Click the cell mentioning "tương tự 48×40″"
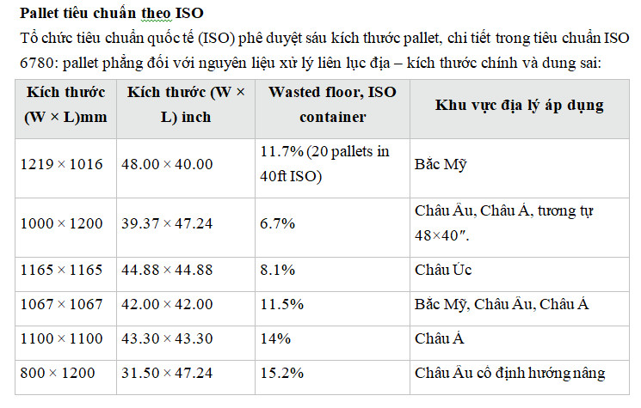The image size is (641, 408). tap(504, 222)
